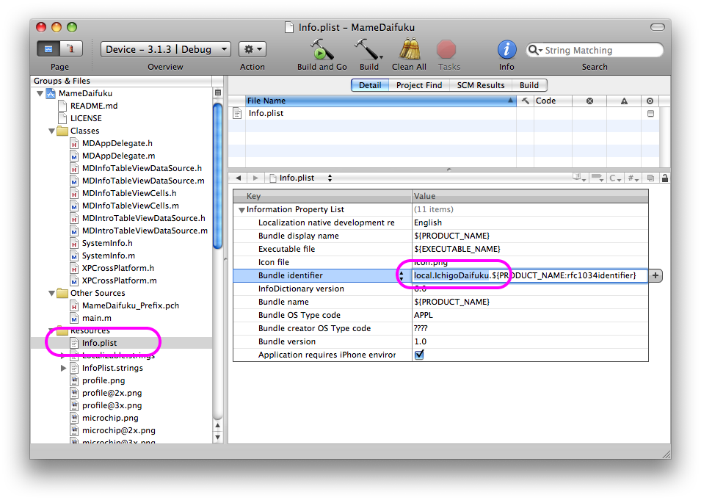
Task: Open the Info inspector icon
Action: click(506, 50)
